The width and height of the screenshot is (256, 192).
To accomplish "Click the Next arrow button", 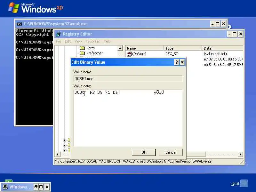I will (x=244, y=183).
